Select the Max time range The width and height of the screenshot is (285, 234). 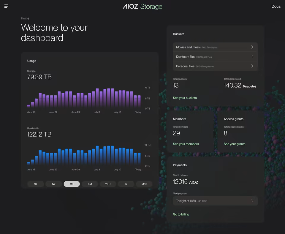pos(144,184)
